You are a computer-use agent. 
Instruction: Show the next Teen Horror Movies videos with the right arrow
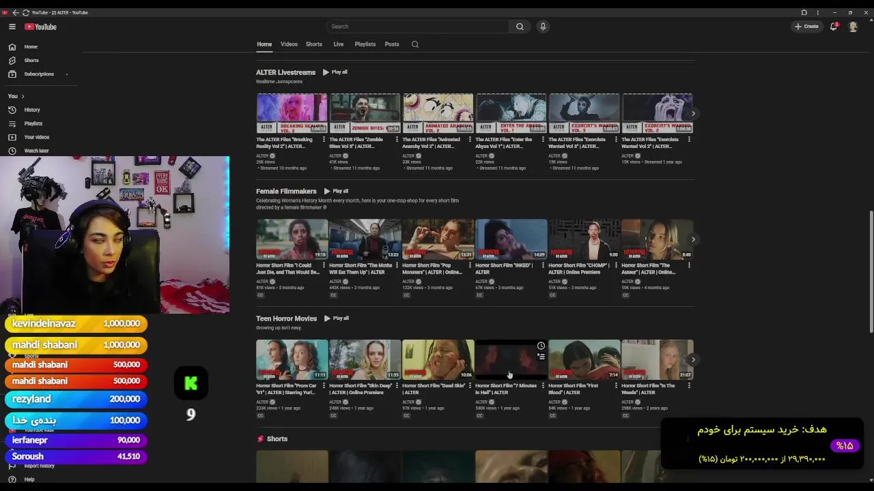pos(693,359)
